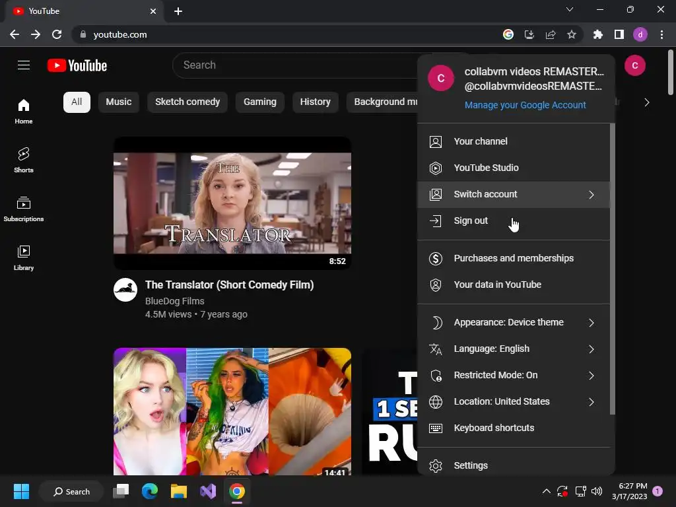Expand Switch account submenu chevron

[591, 195]
